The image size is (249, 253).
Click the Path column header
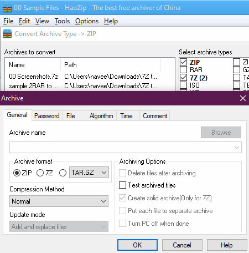(111, 65)
